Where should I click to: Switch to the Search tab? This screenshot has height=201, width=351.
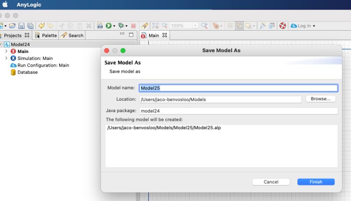tap(72, 35)
